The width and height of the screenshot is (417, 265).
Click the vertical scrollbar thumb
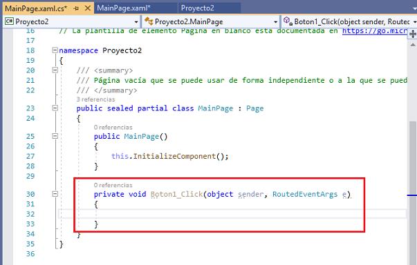[413, 193]
